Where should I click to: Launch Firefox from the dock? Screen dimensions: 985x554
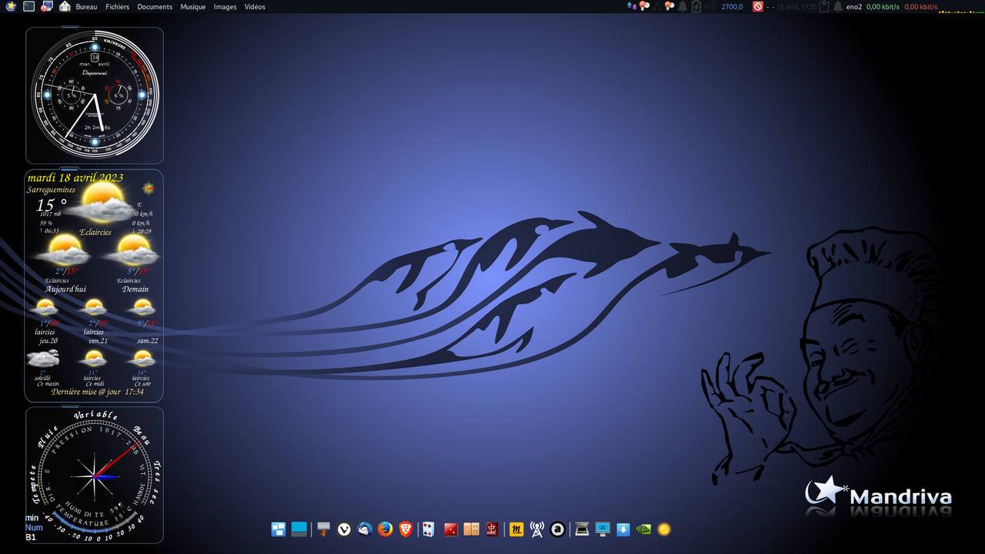click(386, 529)
